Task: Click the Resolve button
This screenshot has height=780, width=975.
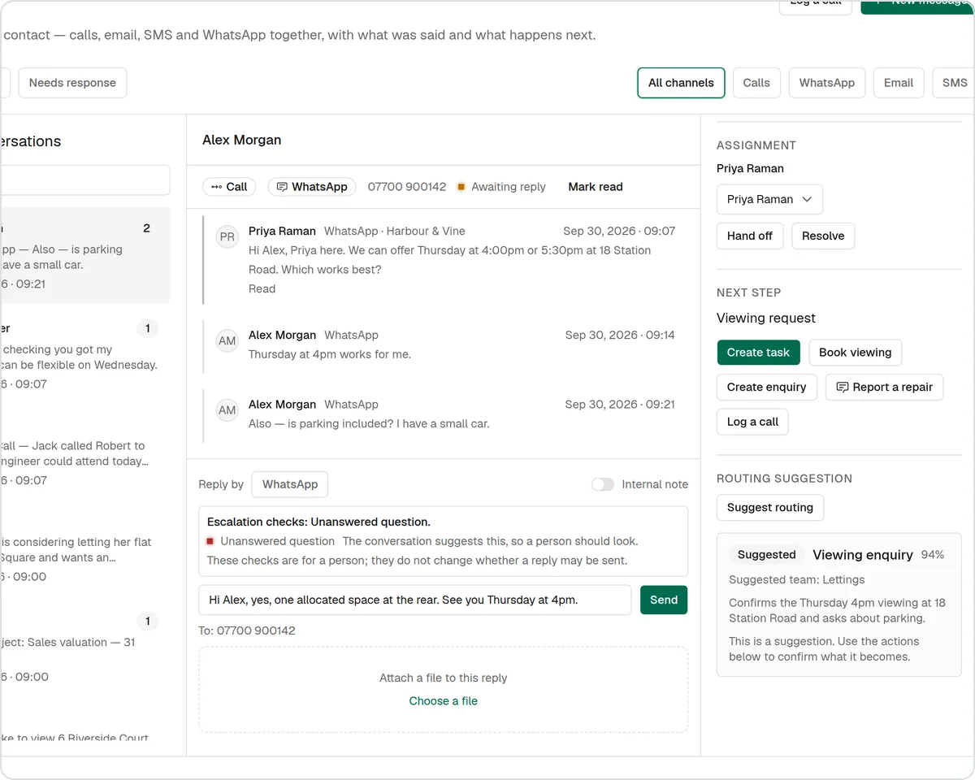Action: pos(823,236)
